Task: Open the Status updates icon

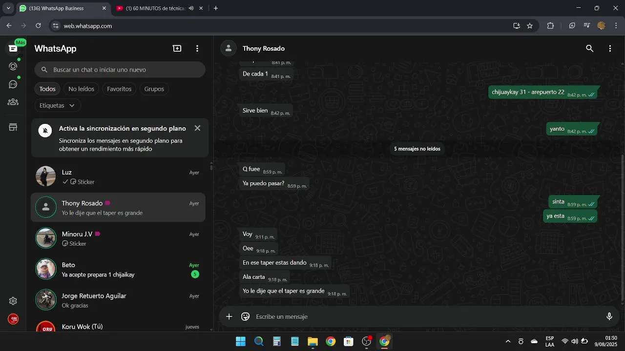Action: pyautogui.click(x=13, y=66)
